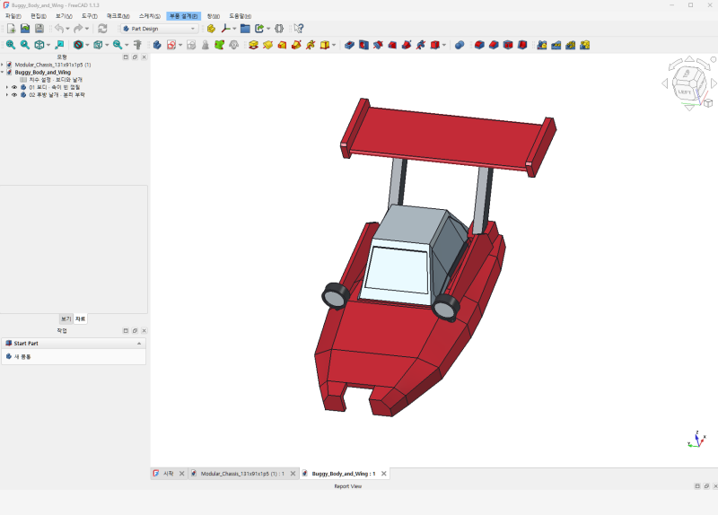The width and height of the screenshot is (718, 515).
Task: Click the Draft tool icon
Action: pos(508,45)
